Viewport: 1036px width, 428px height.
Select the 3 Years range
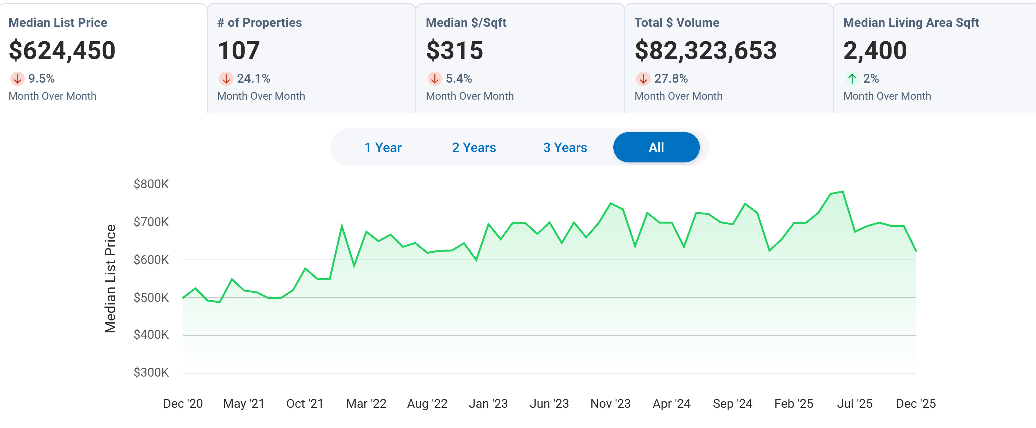click(x=565, y=148)
